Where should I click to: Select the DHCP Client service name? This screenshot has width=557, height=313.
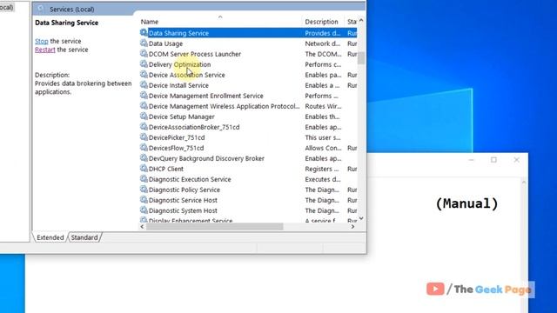166,169
